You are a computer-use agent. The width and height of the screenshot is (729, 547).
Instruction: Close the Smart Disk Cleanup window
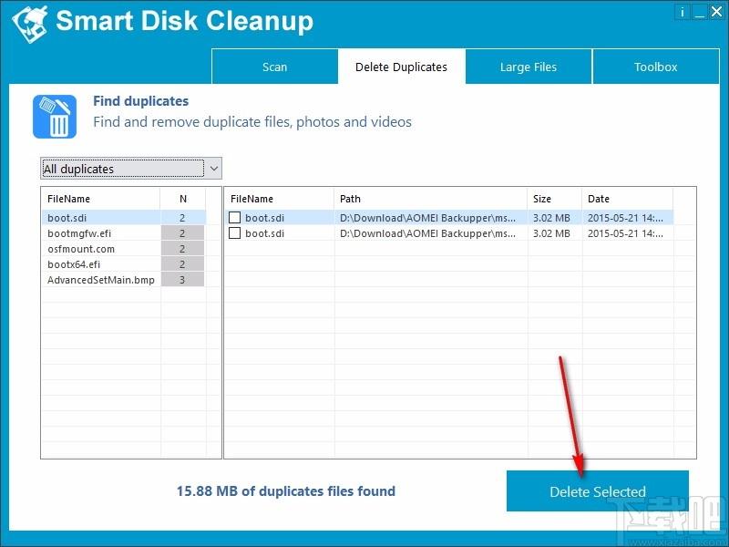point(716,12)
